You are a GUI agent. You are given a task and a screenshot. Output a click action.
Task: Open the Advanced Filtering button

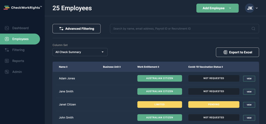(x=77, y=29)
